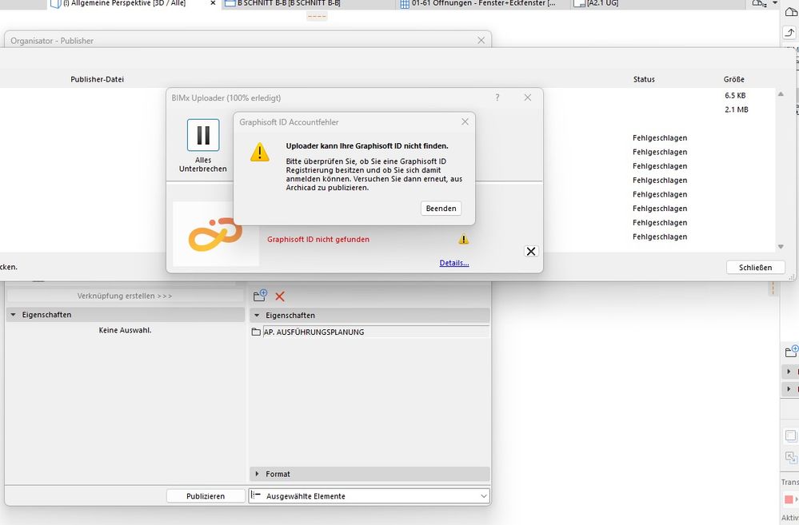The width and height of the screenshot is (799, 525).
Task: Click the new folder icon in the right sidebar panel
Action: tap(791, 351)
